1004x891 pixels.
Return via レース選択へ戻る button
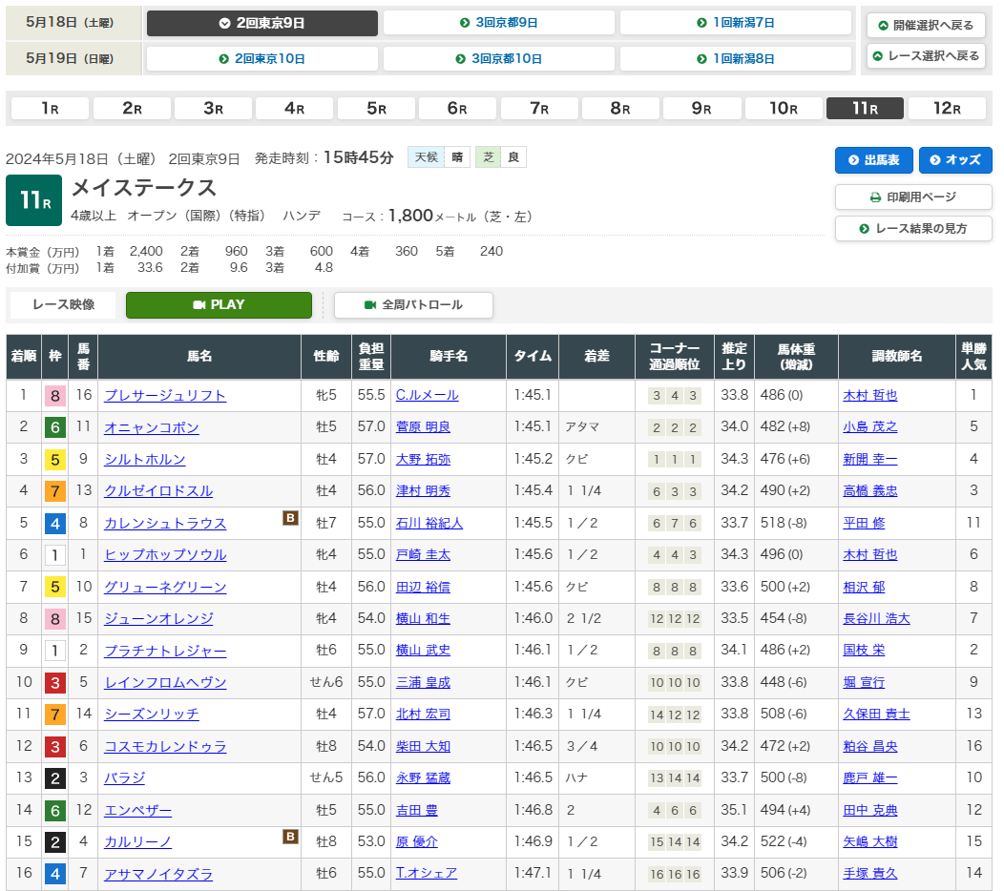925,56
